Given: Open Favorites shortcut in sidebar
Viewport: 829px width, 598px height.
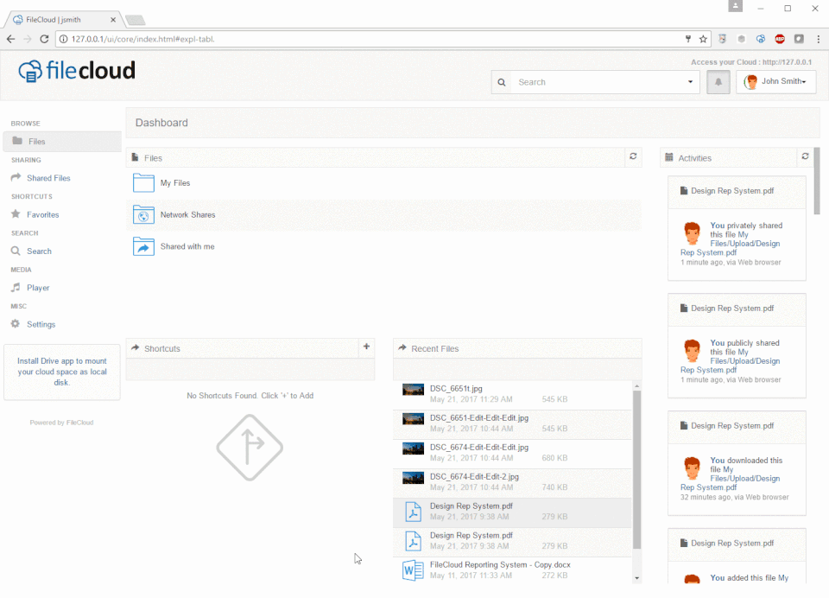Looking at the screenshot, I should coord(42,214).
